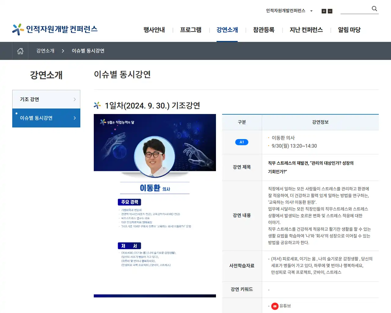Expand 기조 강연 chevron in sidebar

click(x=75, y=99)
